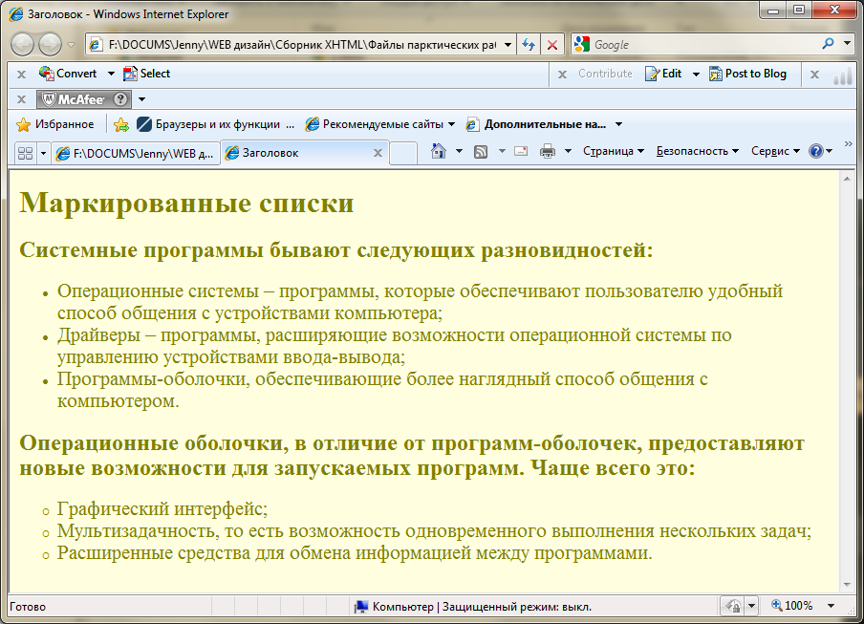The width and height of the screenshot is (864, 624).
Task: Click in the Google search field
Action: coord(702,45)
